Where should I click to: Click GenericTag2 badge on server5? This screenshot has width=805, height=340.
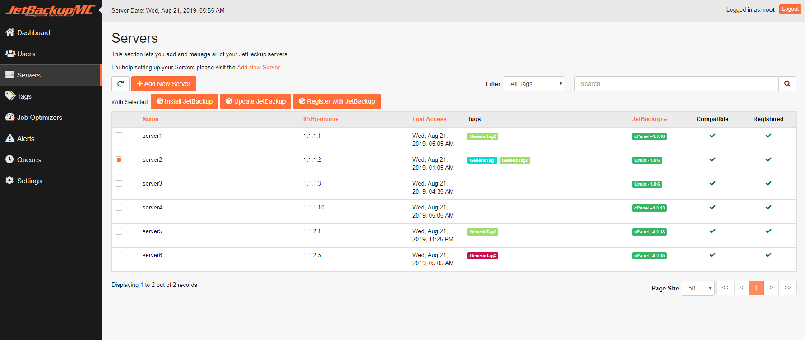point(483,232)
